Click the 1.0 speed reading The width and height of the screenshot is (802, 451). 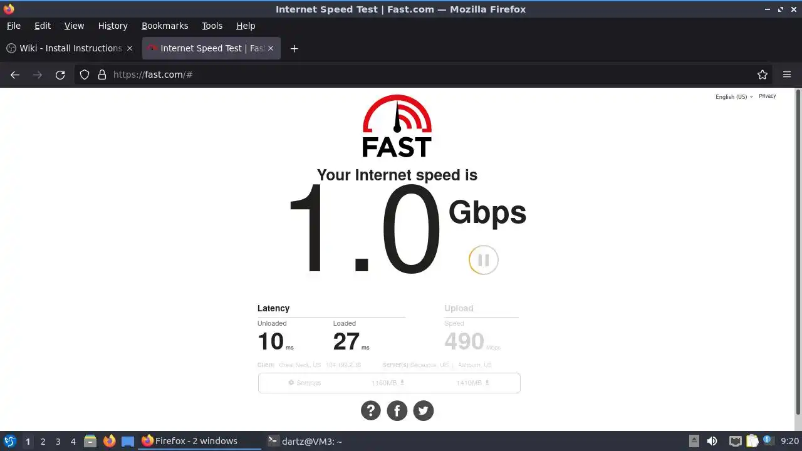(x=364, y=229)
